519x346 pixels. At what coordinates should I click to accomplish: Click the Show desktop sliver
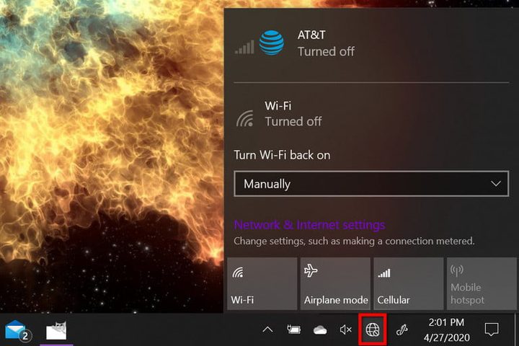pyautogui.click(x=516, y=329)
